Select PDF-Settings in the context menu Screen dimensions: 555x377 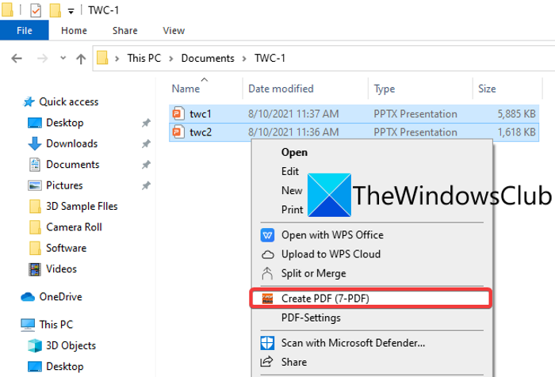coord(311,318)
